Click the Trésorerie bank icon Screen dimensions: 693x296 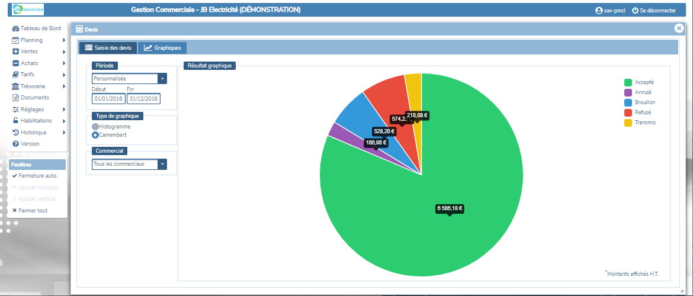pos(15,86)
